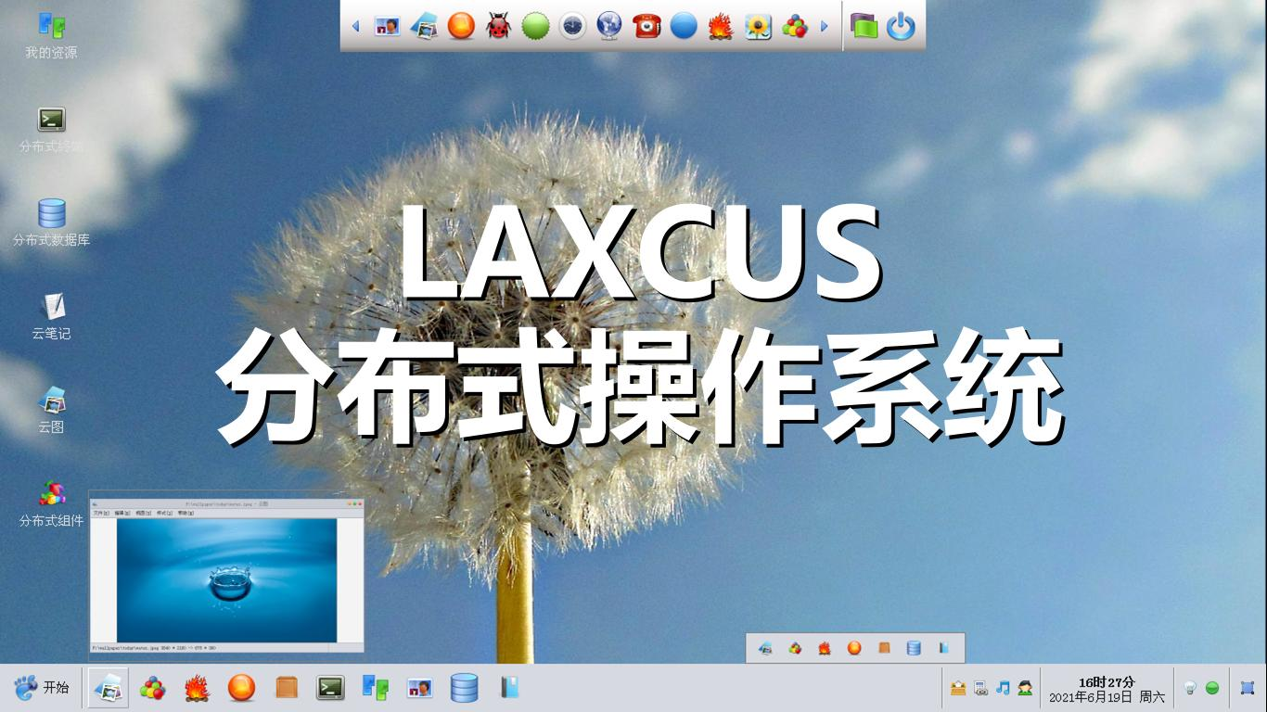
Task: Click the blue power button in top dock
Action: (901, 26)
